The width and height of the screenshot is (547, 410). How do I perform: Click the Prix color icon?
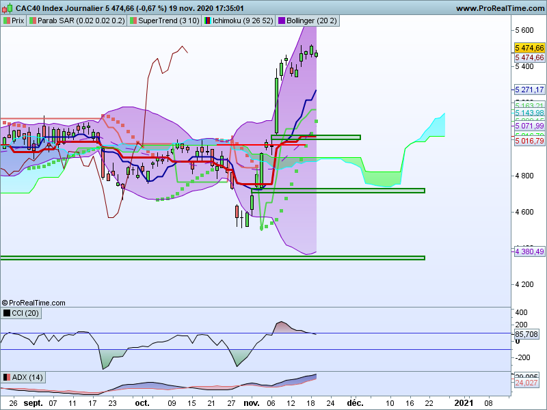tap(7, 20)
